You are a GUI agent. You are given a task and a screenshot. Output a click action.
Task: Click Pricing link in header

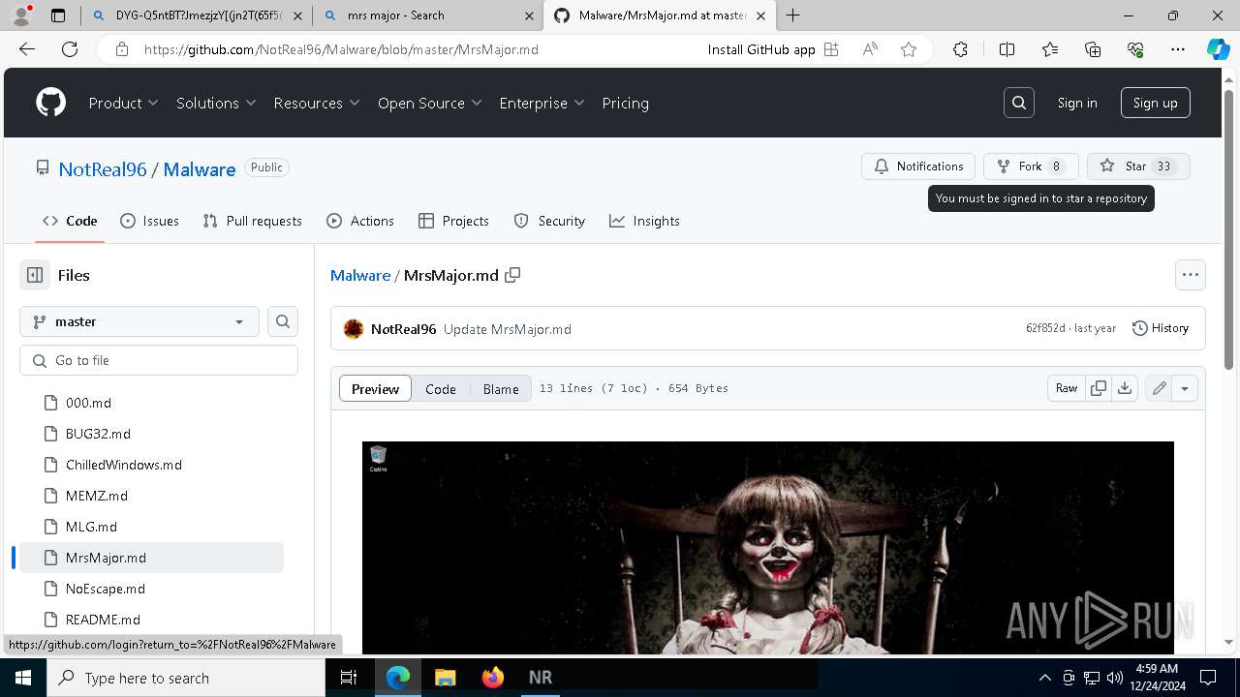[x=626, y=103]
